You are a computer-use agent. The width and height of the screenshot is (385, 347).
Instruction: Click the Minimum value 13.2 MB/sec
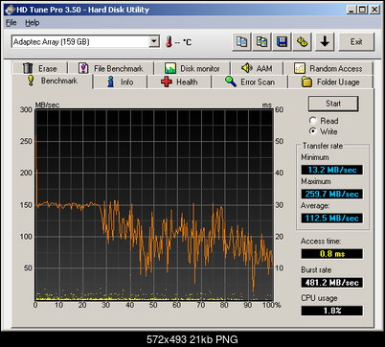click(x=332, y=170)
